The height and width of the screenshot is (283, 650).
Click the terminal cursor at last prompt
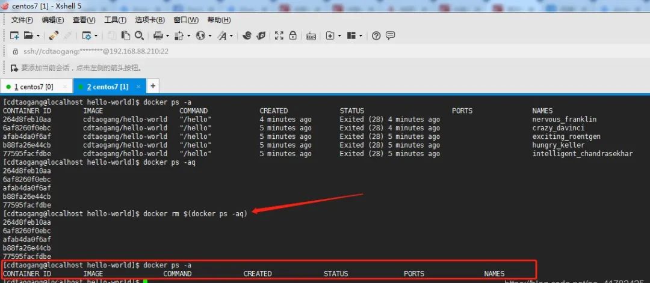coord(145,281)
